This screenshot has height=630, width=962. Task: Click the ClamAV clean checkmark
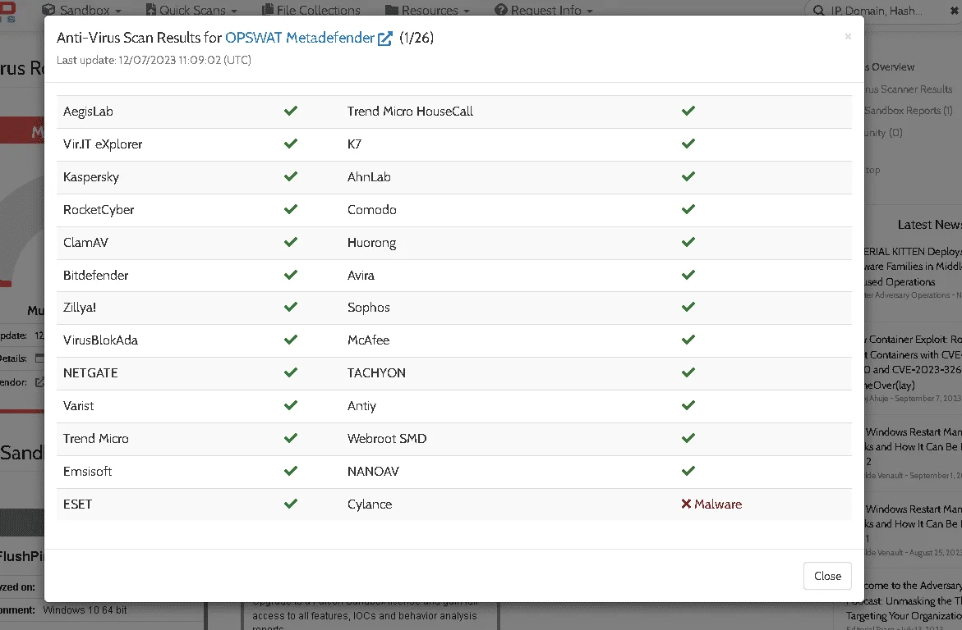[291, 242]
